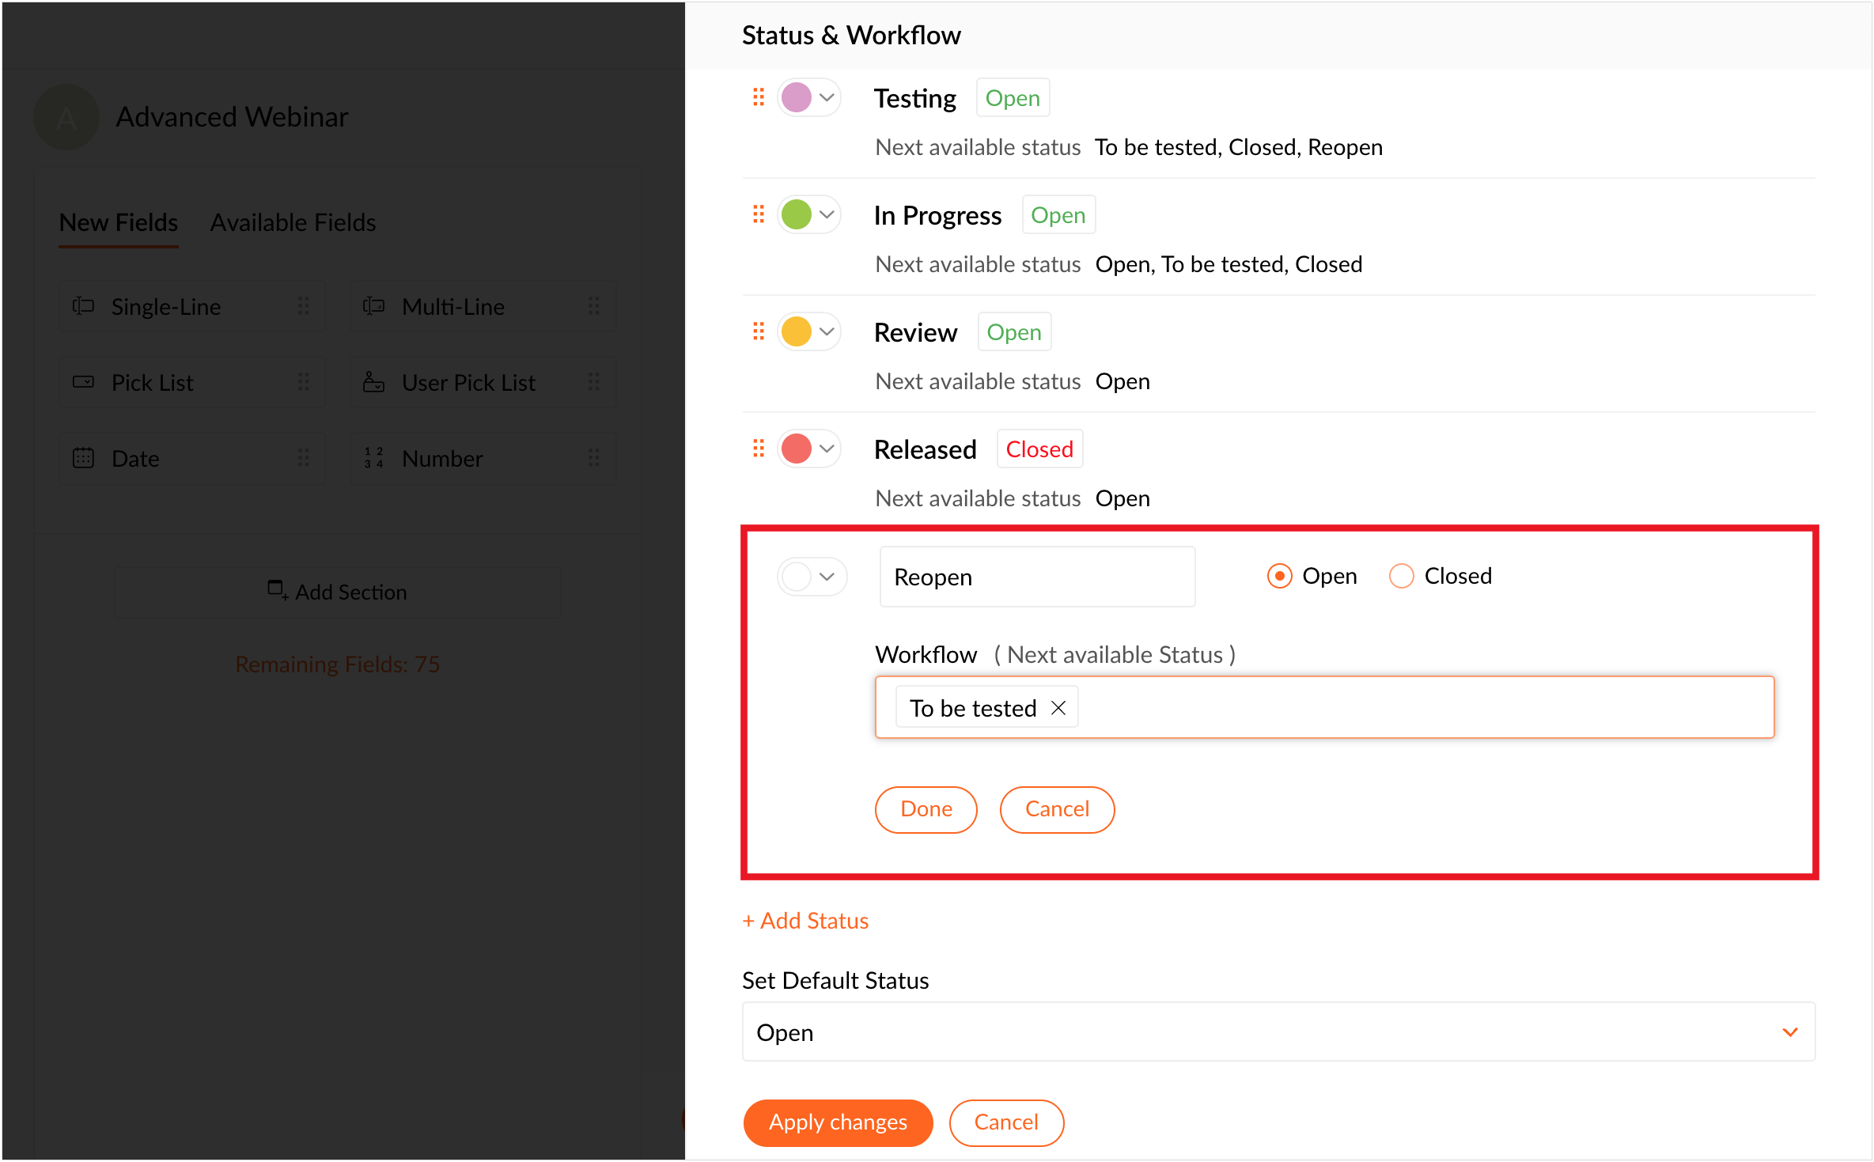Click the red Released color swatch
The width and height of the screenshot is (1874, 1162).
tap(797, 449)
